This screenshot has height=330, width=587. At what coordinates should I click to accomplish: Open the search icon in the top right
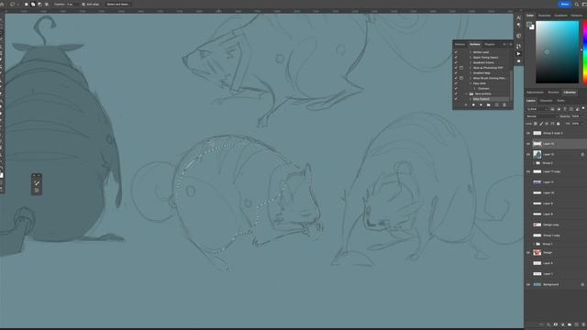577,4
